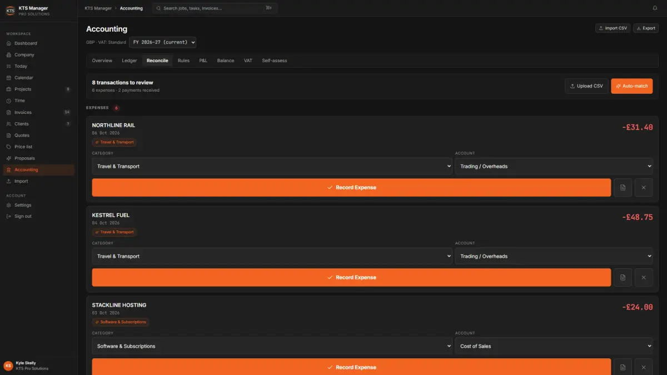The image size is (667, 375).
Task: Click the KTS logo in the sidebar header
Action: tap(10, 11)
